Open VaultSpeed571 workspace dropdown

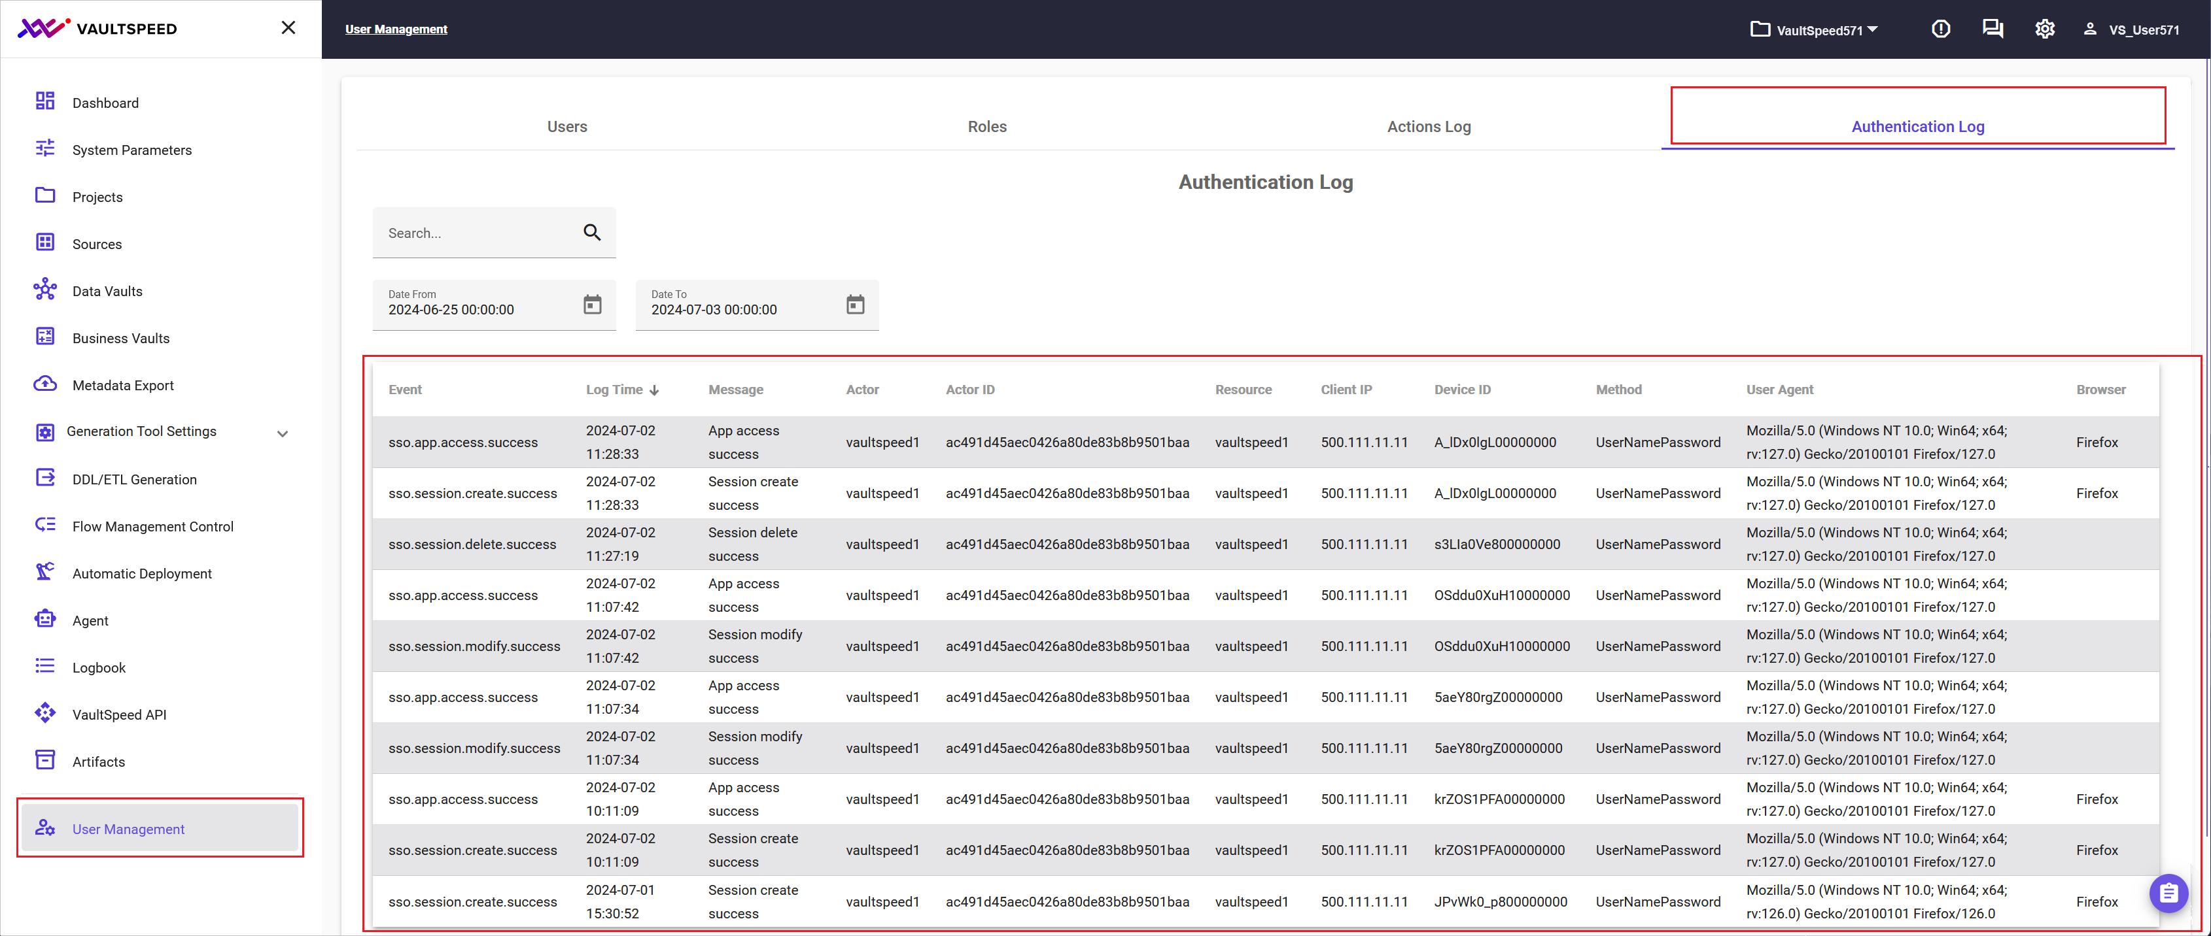pyautogui.click(x=1820, y=28)
